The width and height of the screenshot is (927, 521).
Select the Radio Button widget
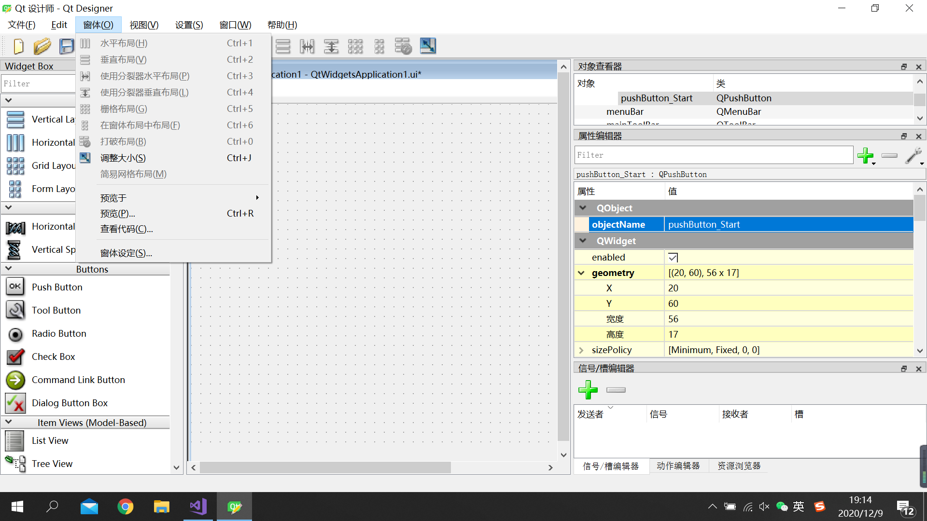59,334
